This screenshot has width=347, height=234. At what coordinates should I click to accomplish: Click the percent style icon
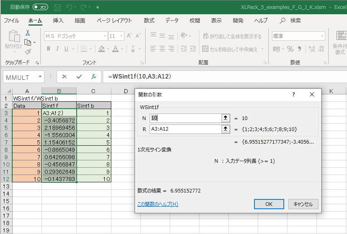[290, 49]
